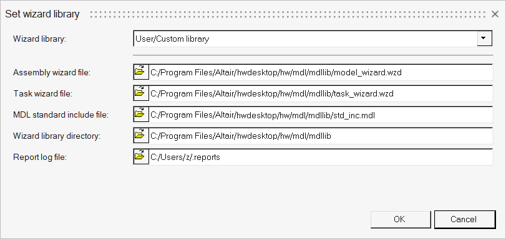Expand the Wizard library dropdown arrow
The image size is (506, 239).
(x=484, y=39)
